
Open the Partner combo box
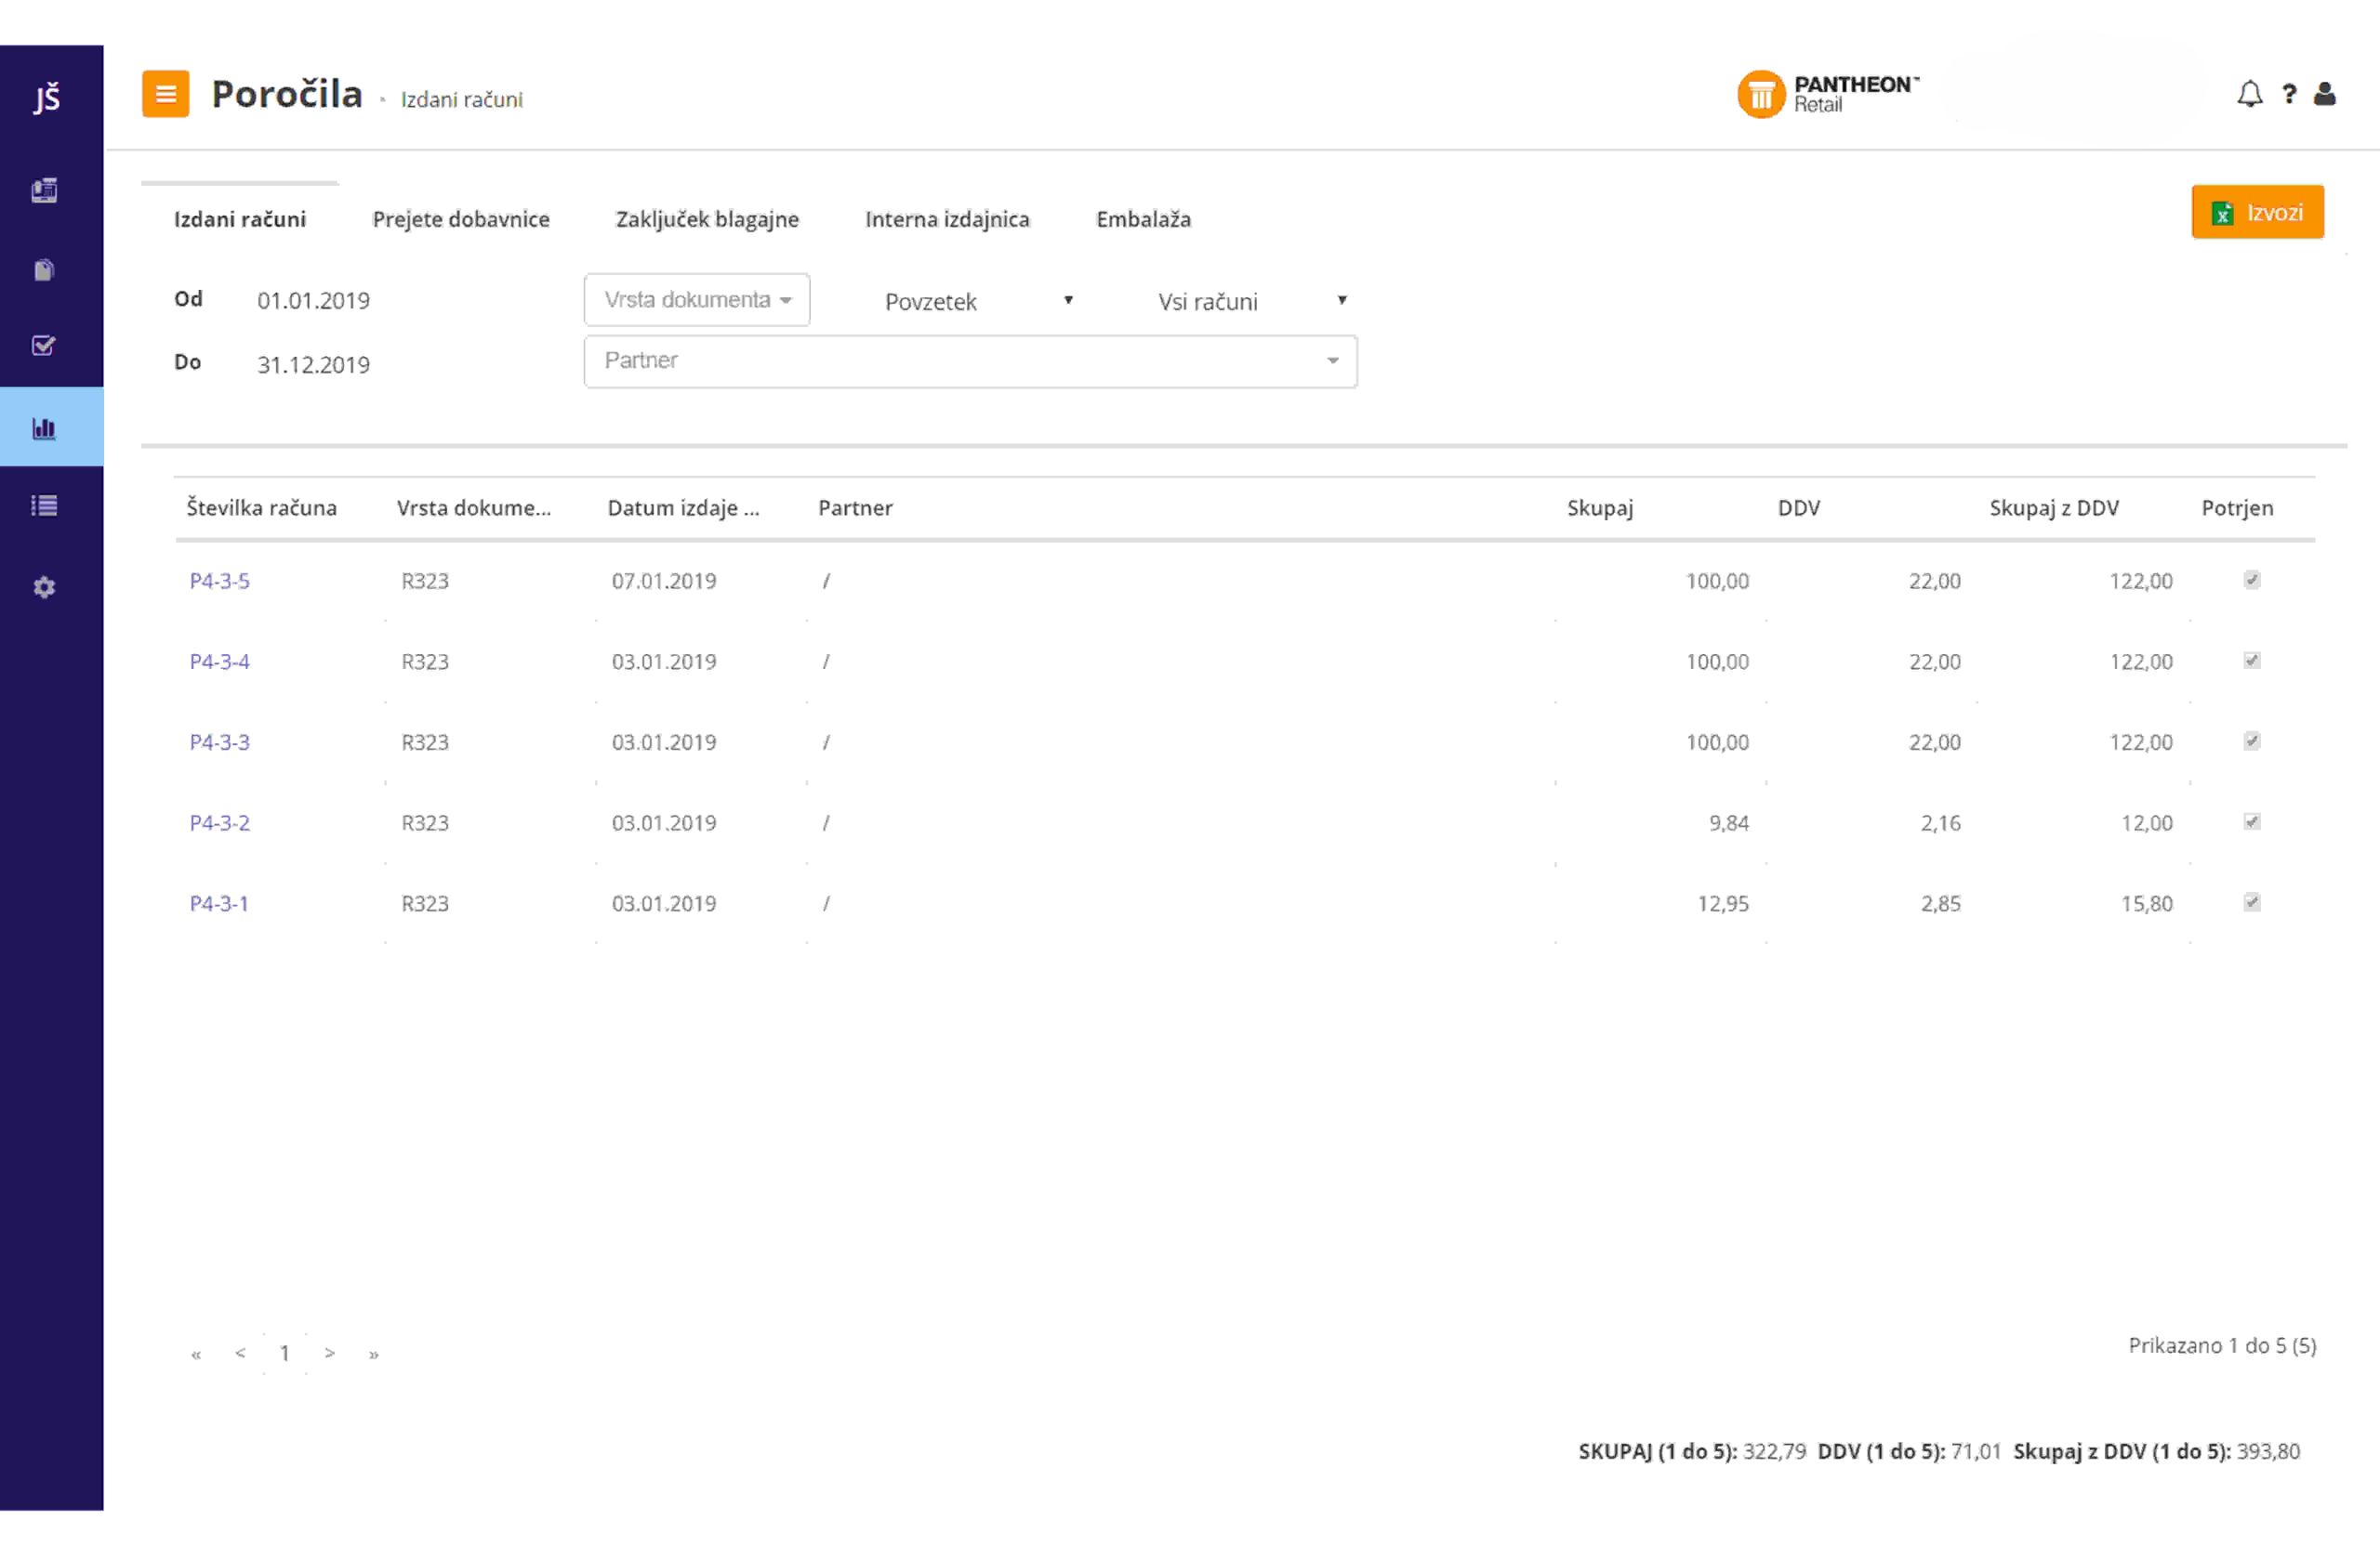[970, 360]
